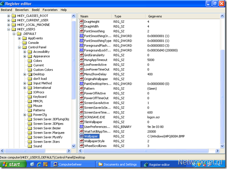
Task: Select the OriginalWallpaper value name
Action: (x=96, y=79)
